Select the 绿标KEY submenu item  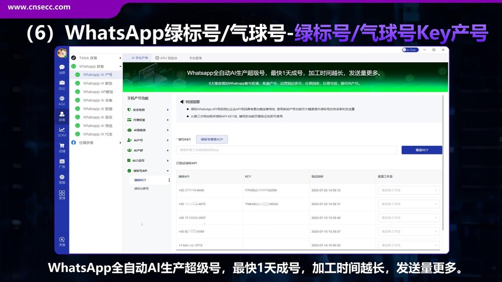[x=149, y=180]
